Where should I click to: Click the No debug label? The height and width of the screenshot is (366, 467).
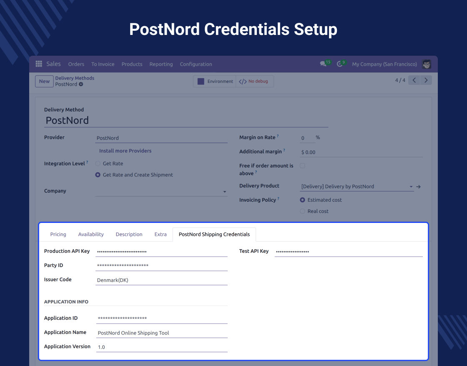258,81
